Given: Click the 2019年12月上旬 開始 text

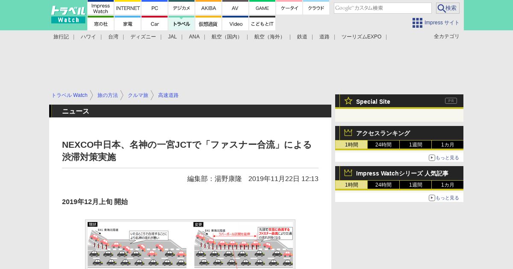Looking at the screenshot, I should [x=95, y=202].
